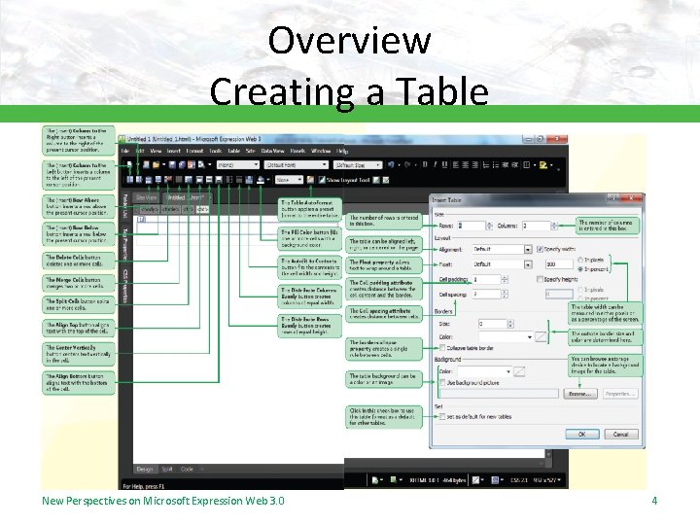Click the Italic formatting icon
Screen dimensions: 700x525
435,164
